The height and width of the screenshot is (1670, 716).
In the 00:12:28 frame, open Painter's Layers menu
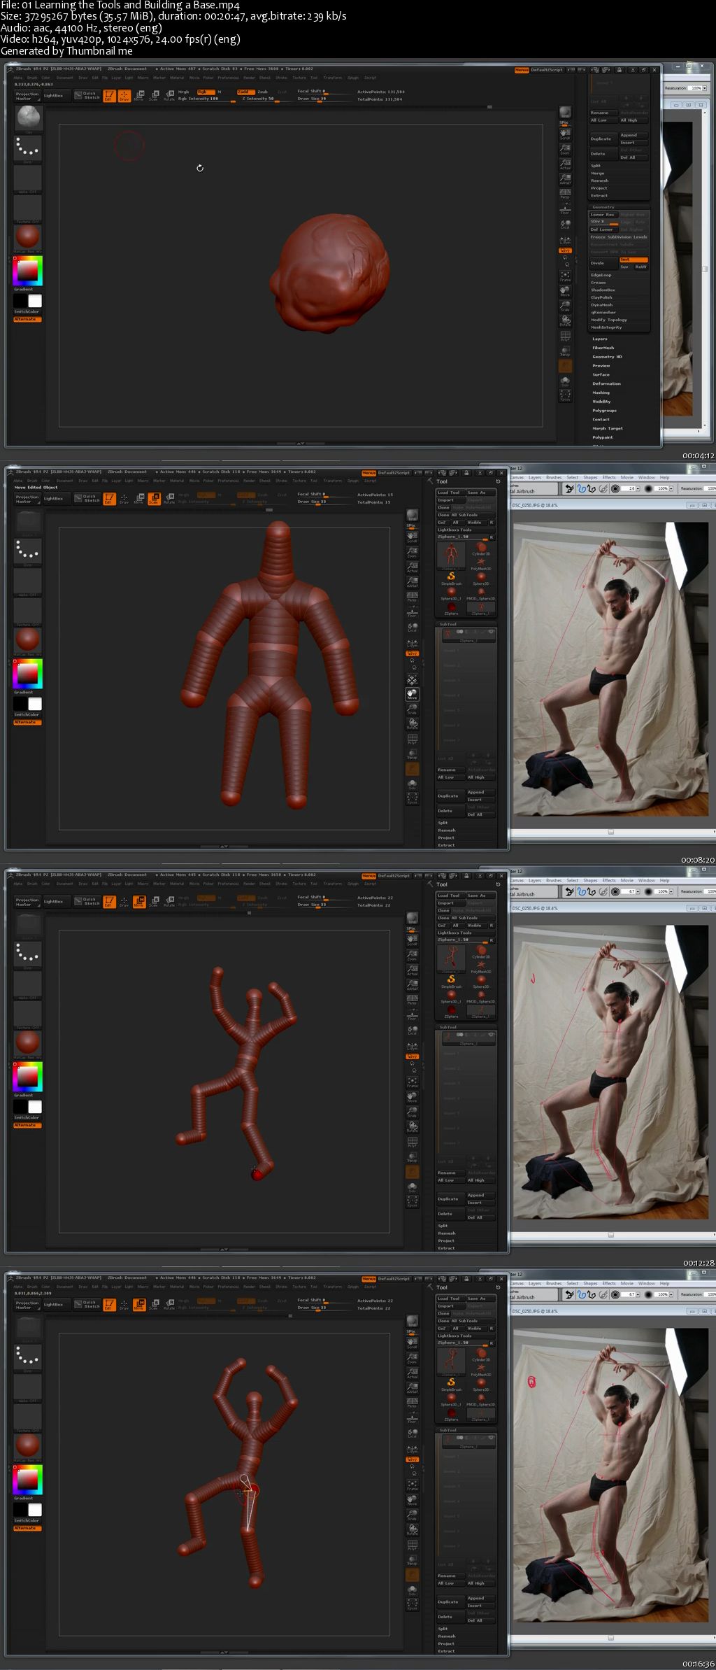click(x=535, y=881)
